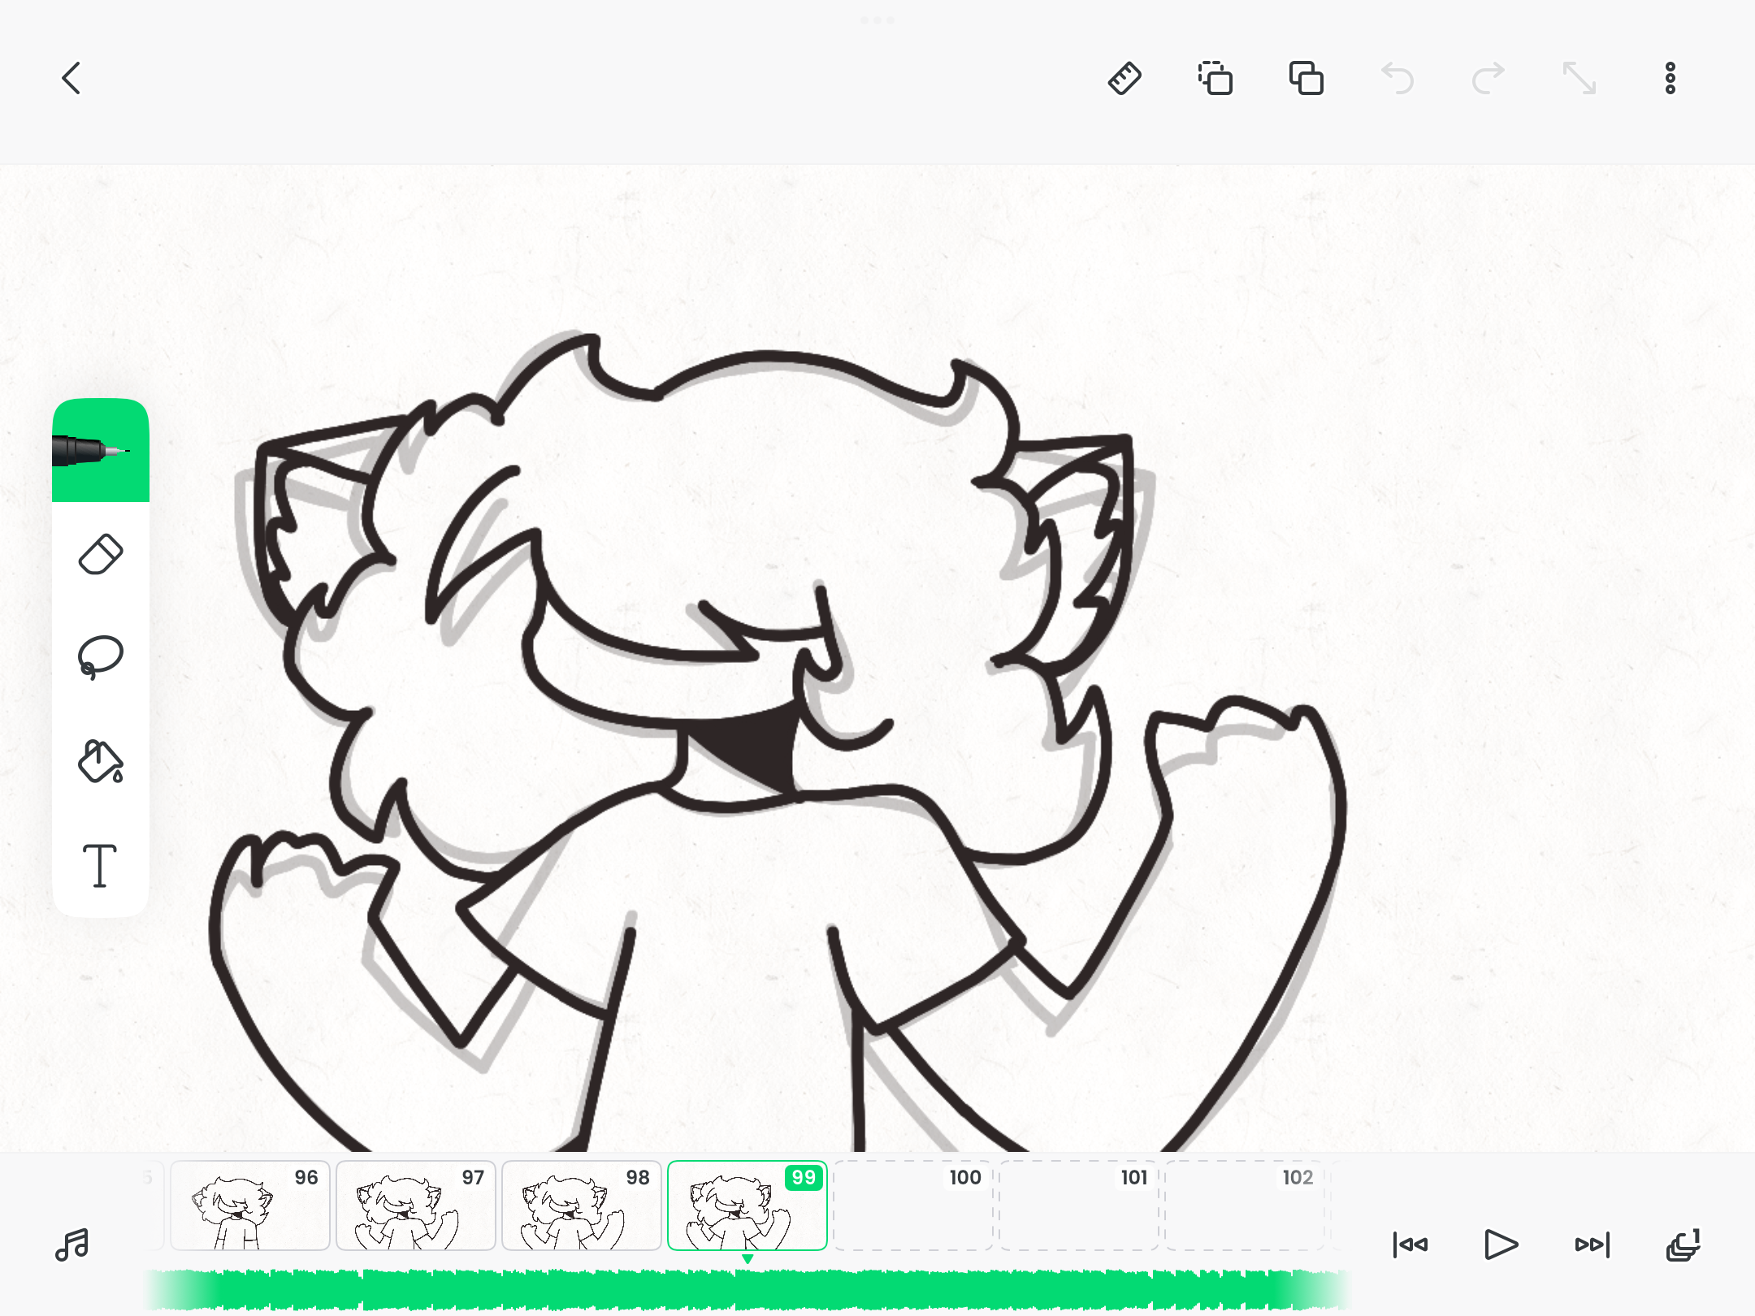Select frame 96 thumbnail

(x=250, y=1206)
